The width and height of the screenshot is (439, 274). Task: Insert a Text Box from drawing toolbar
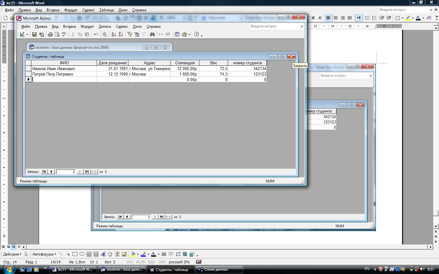point(89,254)
